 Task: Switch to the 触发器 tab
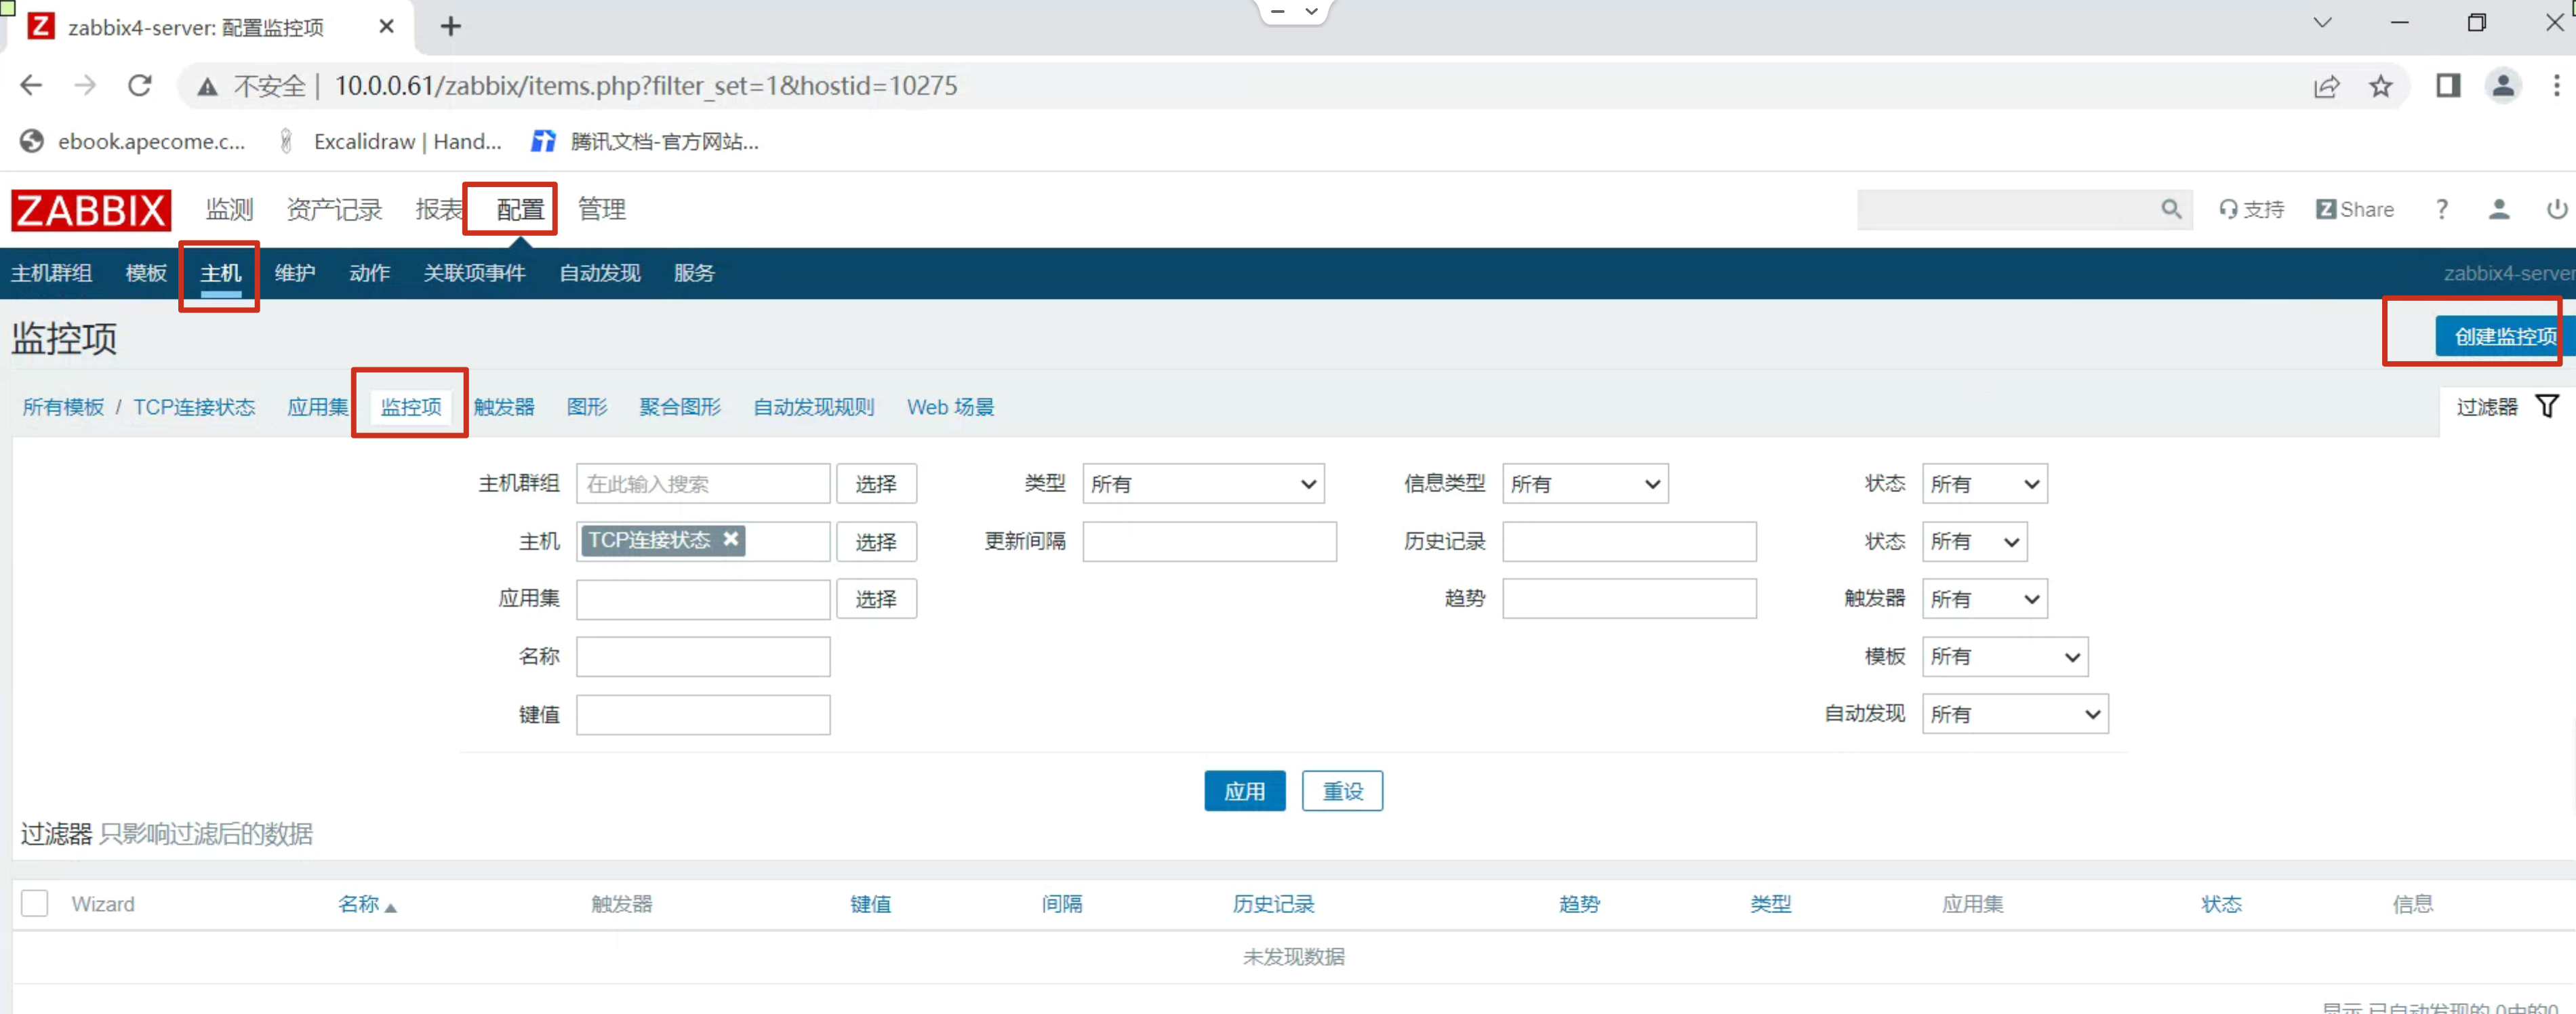point(504,407)
